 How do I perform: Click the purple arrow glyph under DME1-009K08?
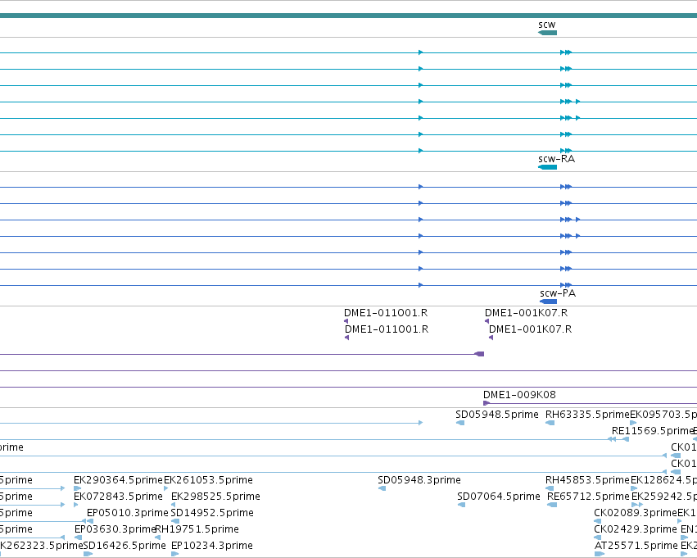point(487,403)
